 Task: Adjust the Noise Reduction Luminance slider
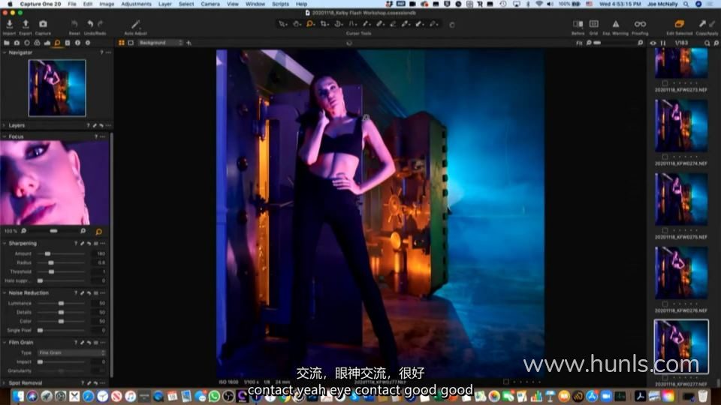click(x=61, y=303)
